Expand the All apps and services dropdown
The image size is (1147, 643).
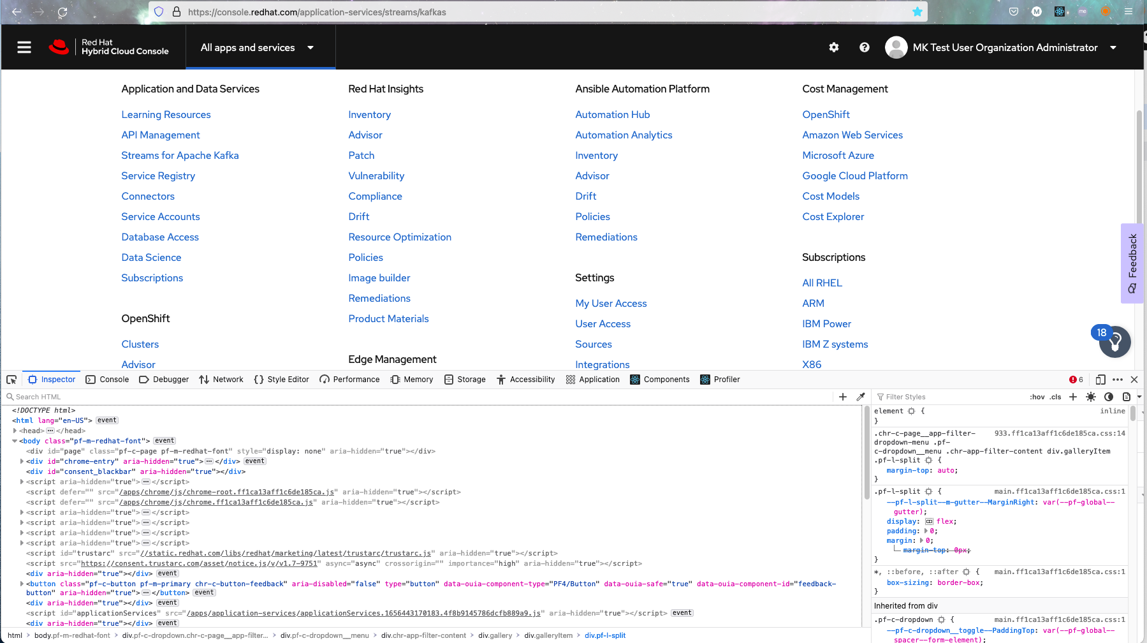click(x=257, y=48)
